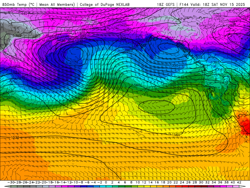Click the 26 colorbar tick label
Image resolution: width=250 pixels, height=188 pixels.
pyautogui.click(x=188, y=182)
